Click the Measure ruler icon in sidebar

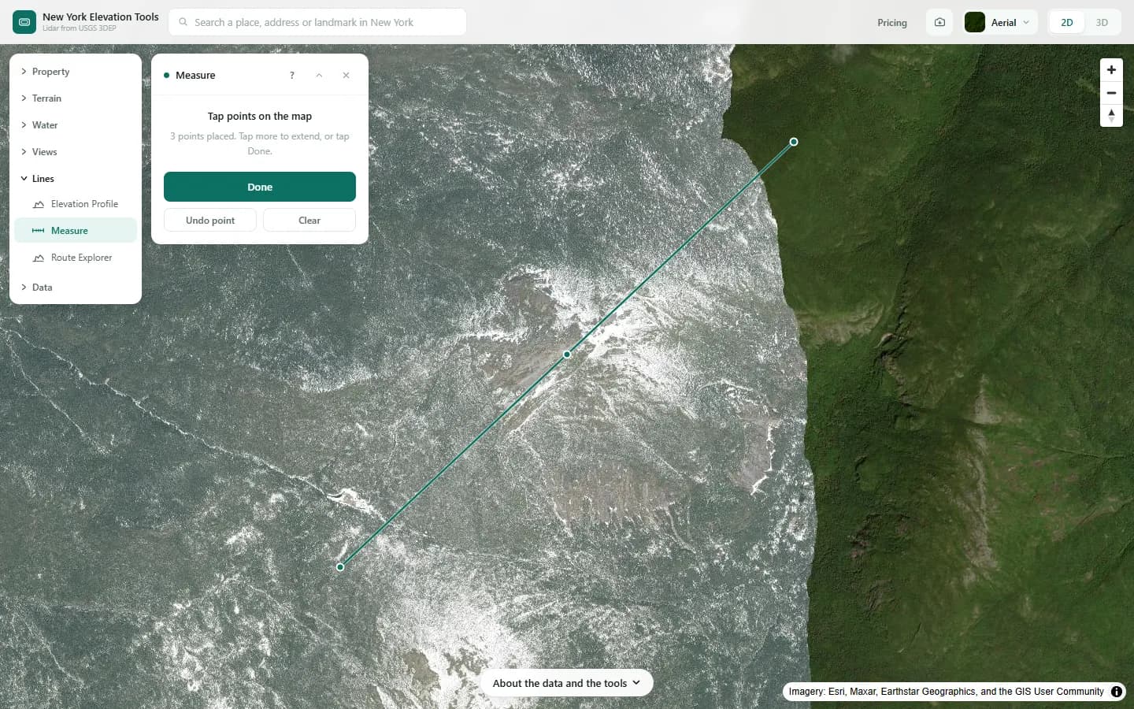click(x=38, y=231)
